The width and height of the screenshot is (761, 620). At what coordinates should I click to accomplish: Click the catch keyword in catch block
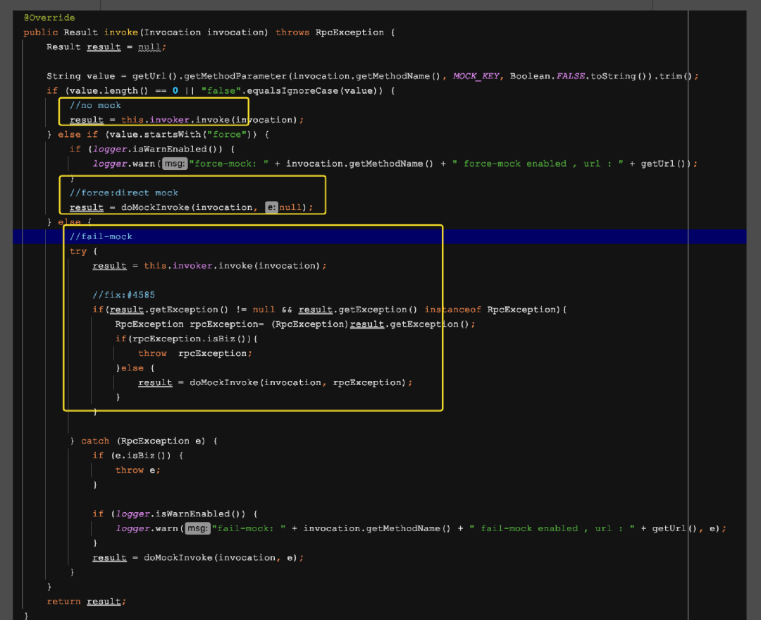(x=95, y=441)
